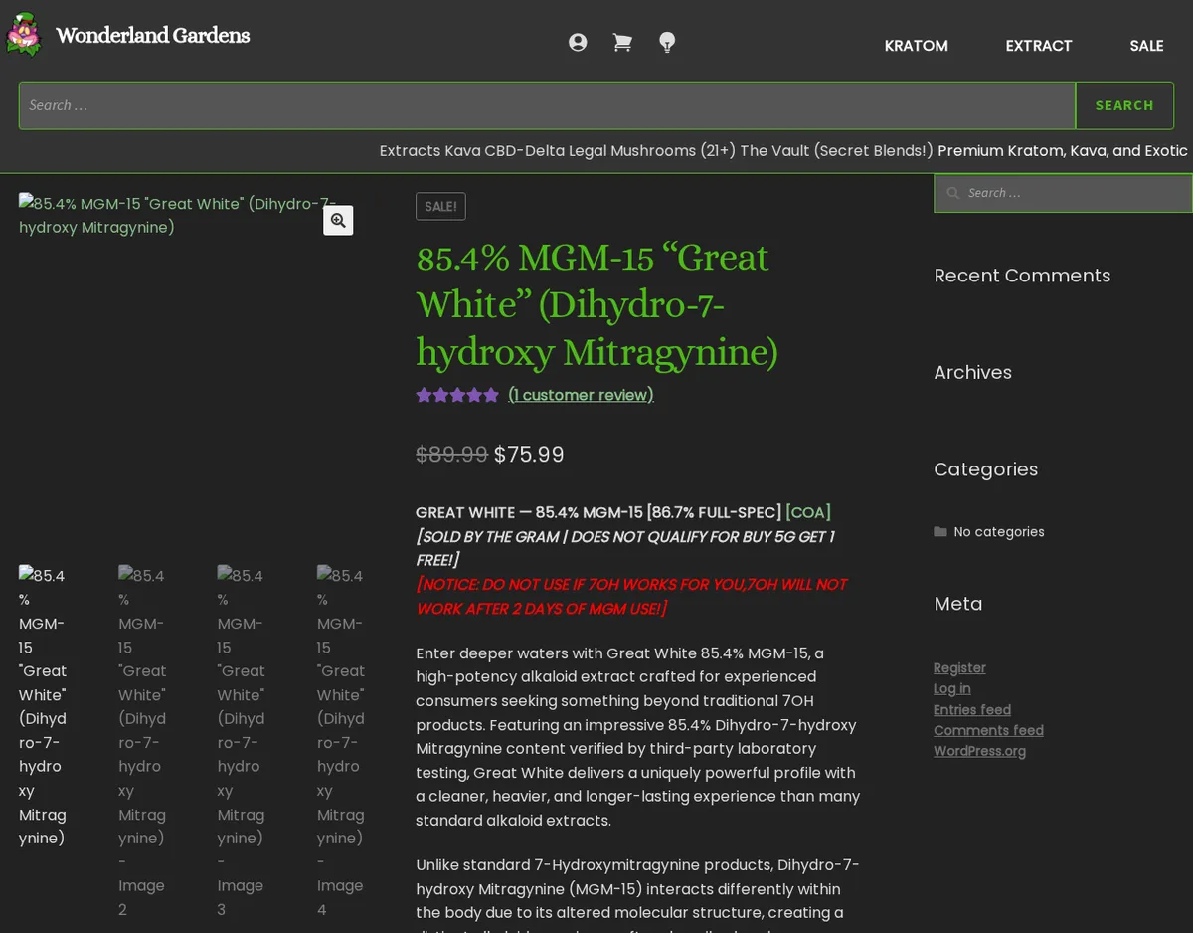The height and width of the screenshot is (933, 1193).
Task: Open the Entries feed link
Action: (x=972, y=709)
